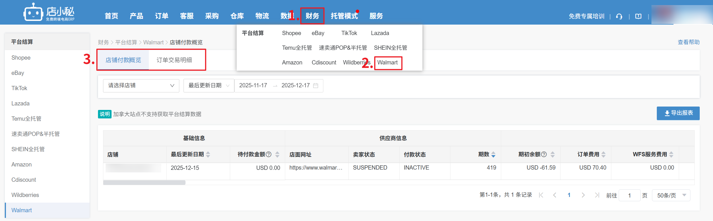
Task: Open the 查看帮助 link
Action: pos(689,42)
